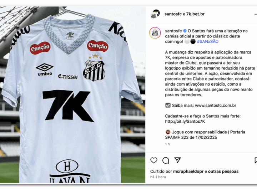257x189 pixels.
Task: Open the more options dots menu
Action: [256, 14]
